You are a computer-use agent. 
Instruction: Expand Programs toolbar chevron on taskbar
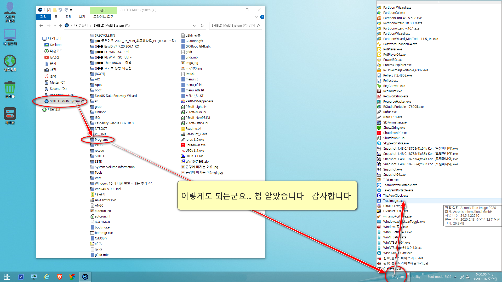408,274
